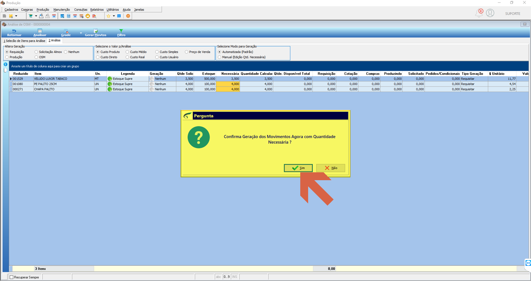Open the Cadastros menu
Screen dimensions: 531x281
click(x=11, y=10)
